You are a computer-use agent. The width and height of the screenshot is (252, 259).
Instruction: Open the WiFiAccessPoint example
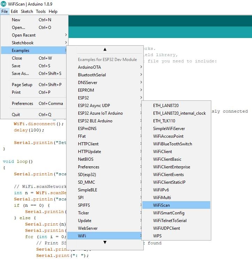176,136
